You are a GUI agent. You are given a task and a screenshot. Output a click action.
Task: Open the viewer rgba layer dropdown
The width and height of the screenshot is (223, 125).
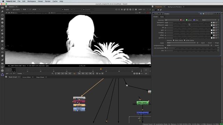pos(8,9)
